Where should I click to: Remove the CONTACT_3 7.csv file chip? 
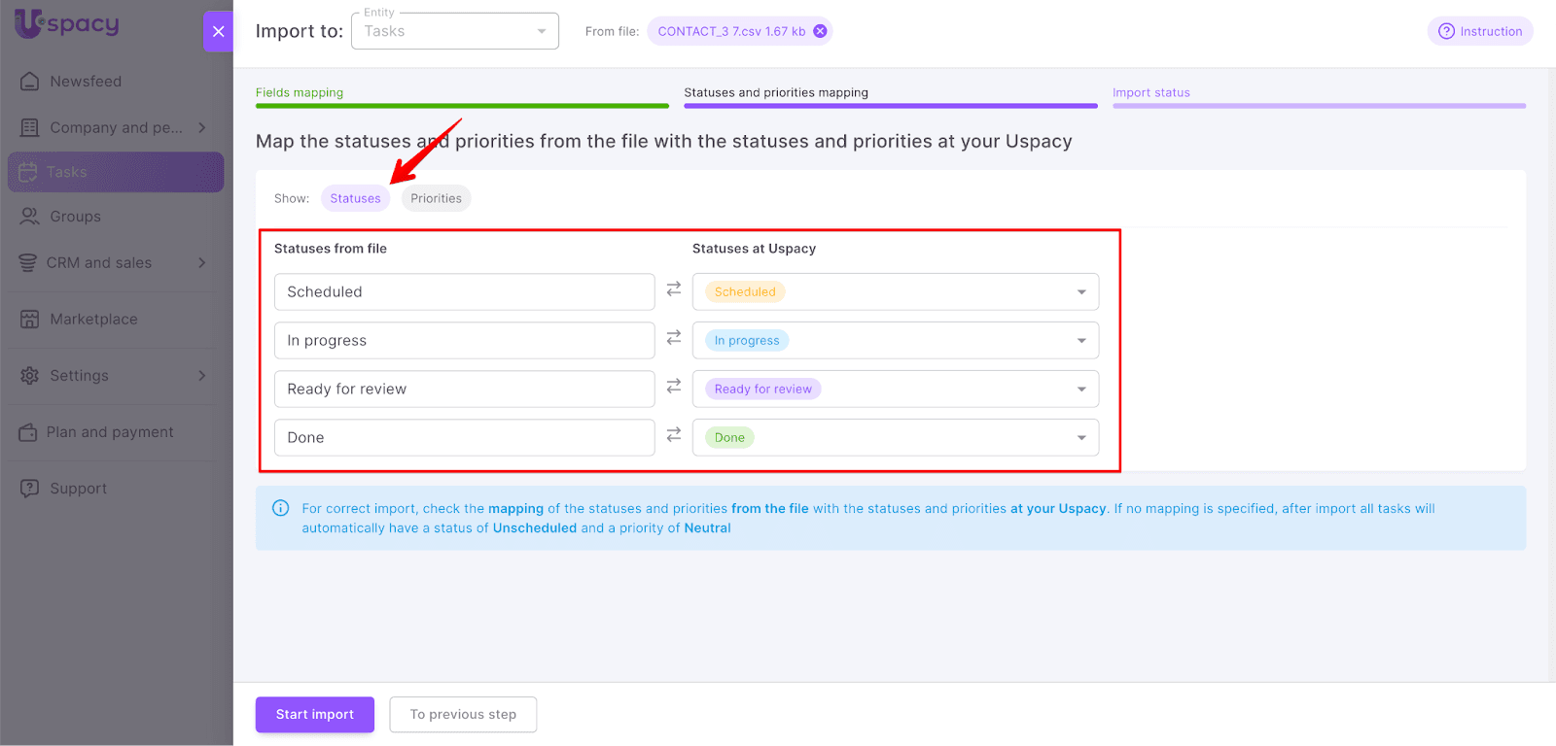coord(820,31)
